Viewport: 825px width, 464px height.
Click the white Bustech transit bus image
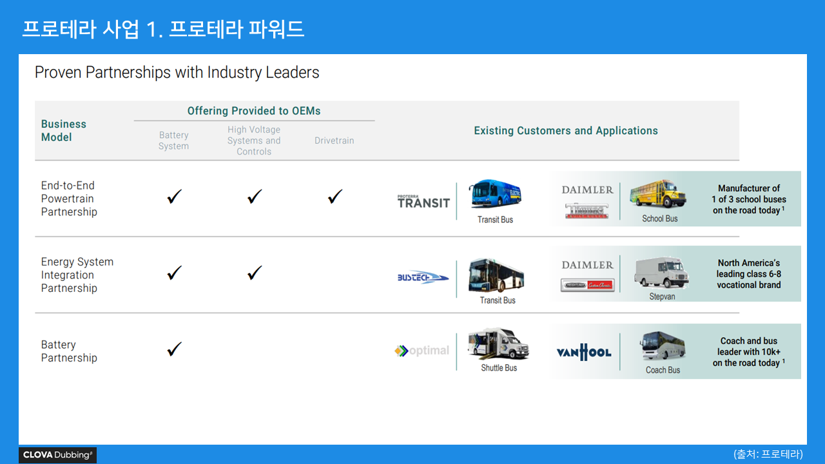point(496,275)
